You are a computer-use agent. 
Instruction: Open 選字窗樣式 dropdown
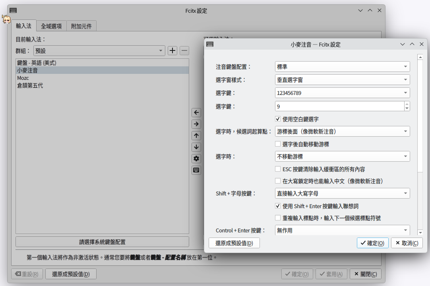click(342, 80)
